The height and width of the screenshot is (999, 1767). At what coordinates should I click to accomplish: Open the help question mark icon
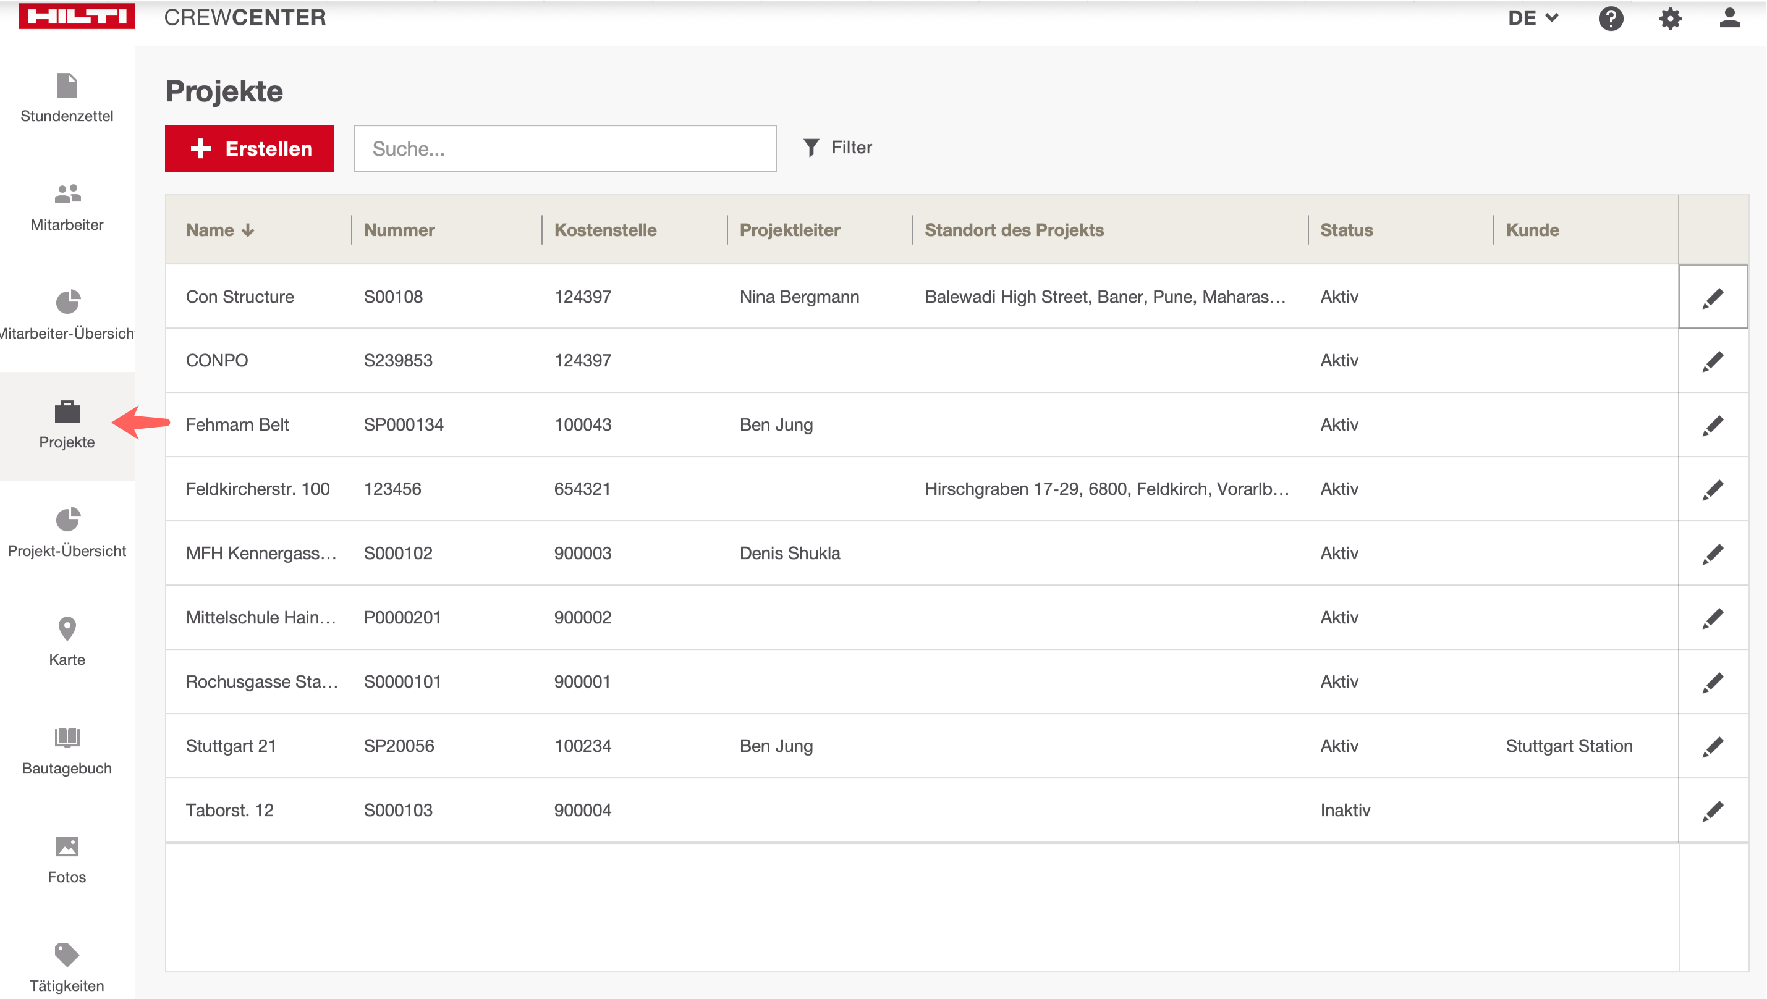[1610, 19]
